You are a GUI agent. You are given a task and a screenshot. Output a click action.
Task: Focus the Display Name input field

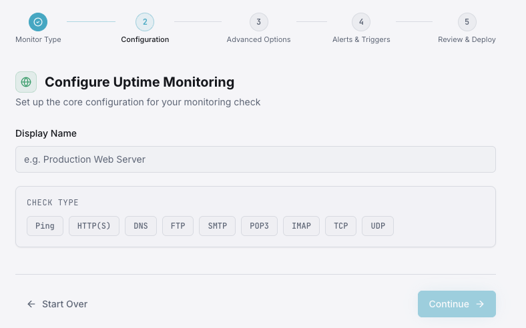point(255,159)
